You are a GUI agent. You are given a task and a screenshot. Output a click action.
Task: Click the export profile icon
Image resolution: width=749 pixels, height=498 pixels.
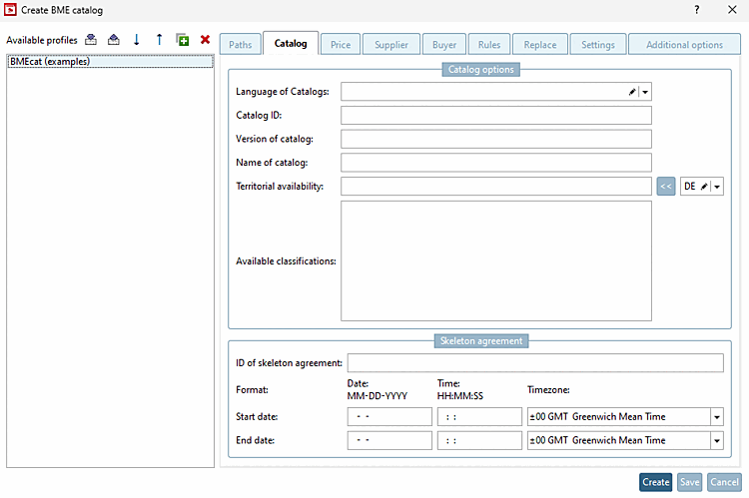click(x=114, y=40)
